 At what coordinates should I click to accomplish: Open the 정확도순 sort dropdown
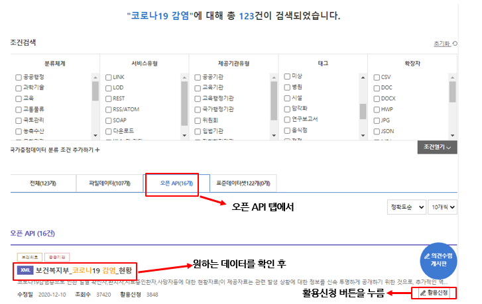click(406, 207)
